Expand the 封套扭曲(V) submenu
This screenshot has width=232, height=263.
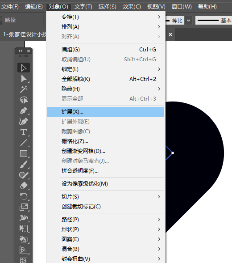coord(106,259)
